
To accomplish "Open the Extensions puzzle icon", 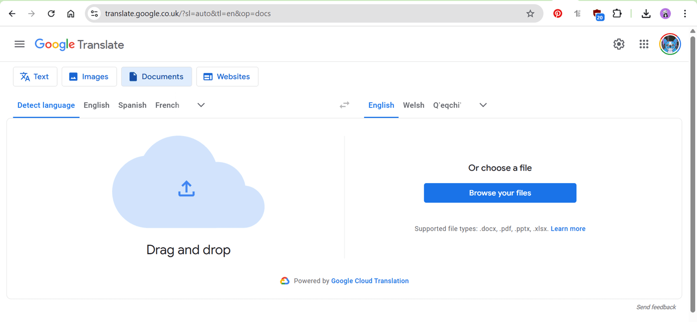I will (617, 14).
